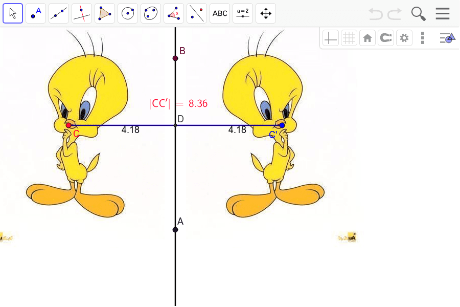Image resolution: width=460 pixels, height=307 pixels.
Task: Open the search magnifier
Action: click(x=418, y=14)
